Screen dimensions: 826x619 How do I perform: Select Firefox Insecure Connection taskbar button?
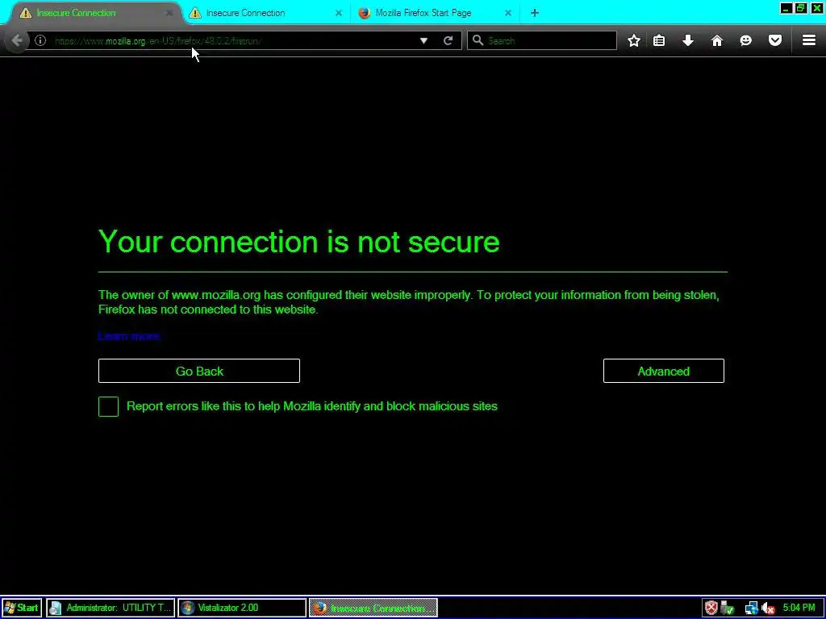[x=373, y=608]
